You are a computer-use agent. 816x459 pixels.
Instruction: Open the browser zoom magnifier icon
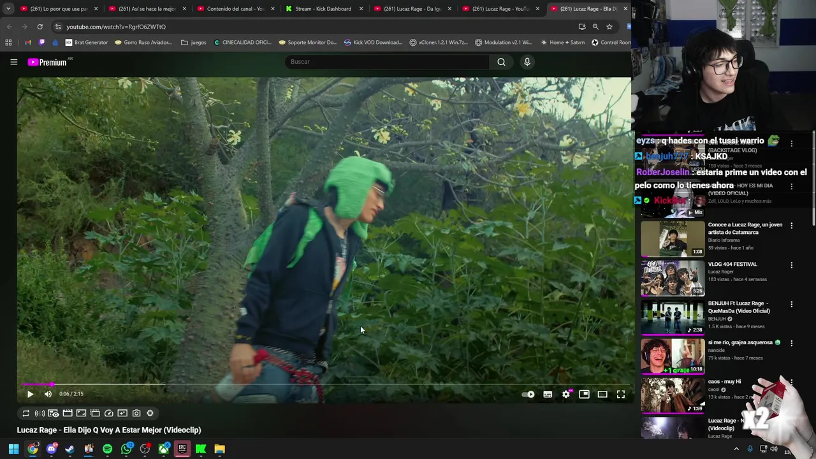(x=595, y=27)
